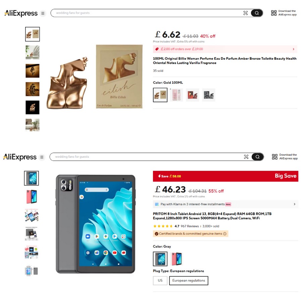
Task: Click the top search input field
Action: [x=146, y=13]
